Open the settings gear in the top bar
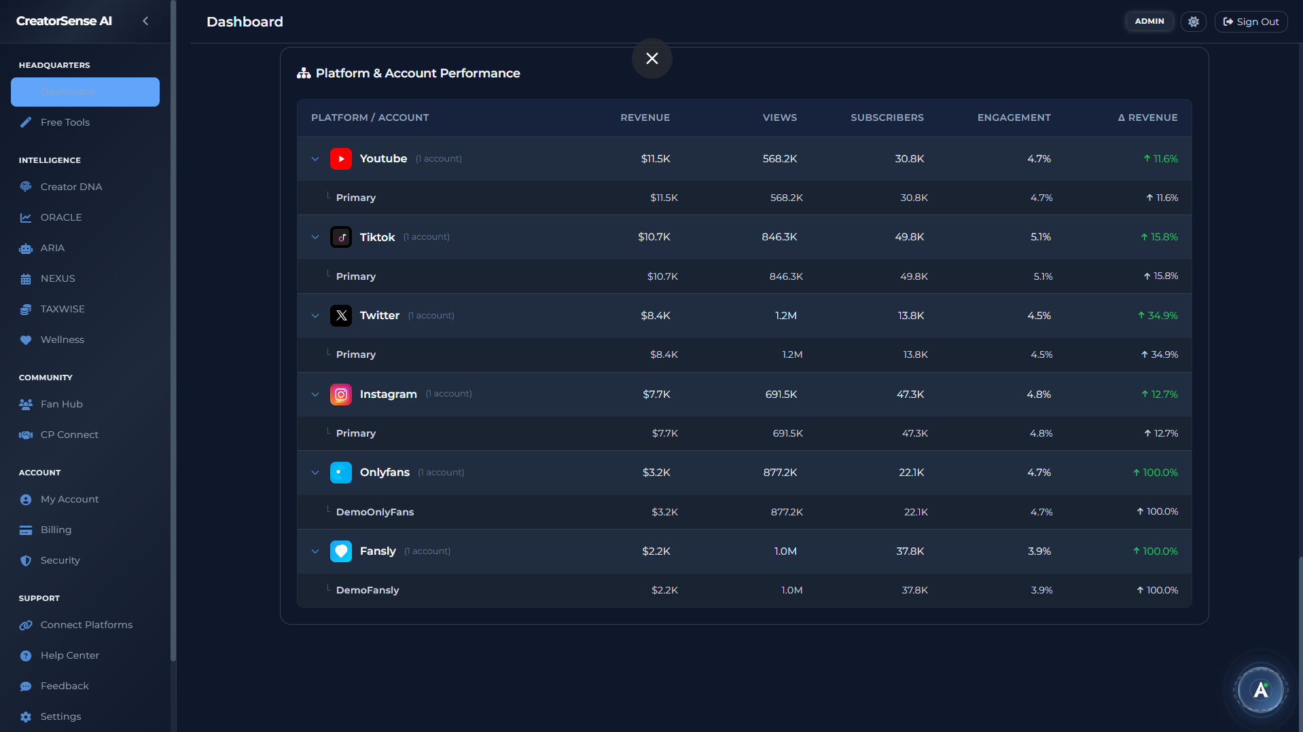 pos(1193,21)
